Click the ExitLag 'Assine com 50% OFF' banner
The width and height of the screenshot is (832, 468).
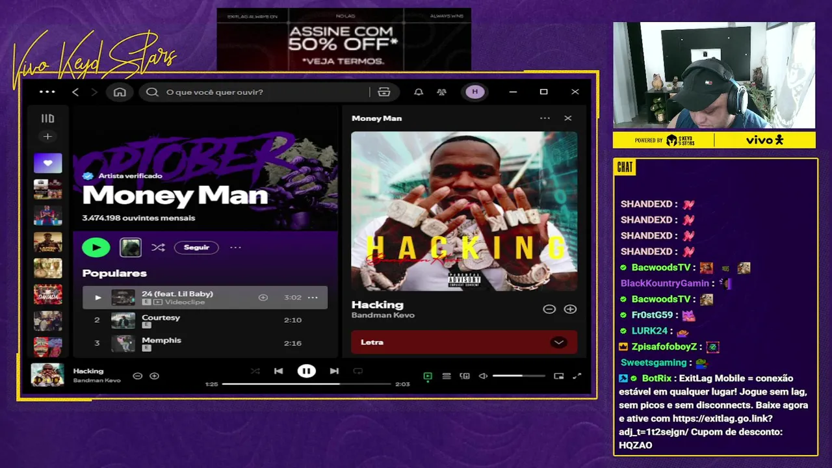[344, 39]
